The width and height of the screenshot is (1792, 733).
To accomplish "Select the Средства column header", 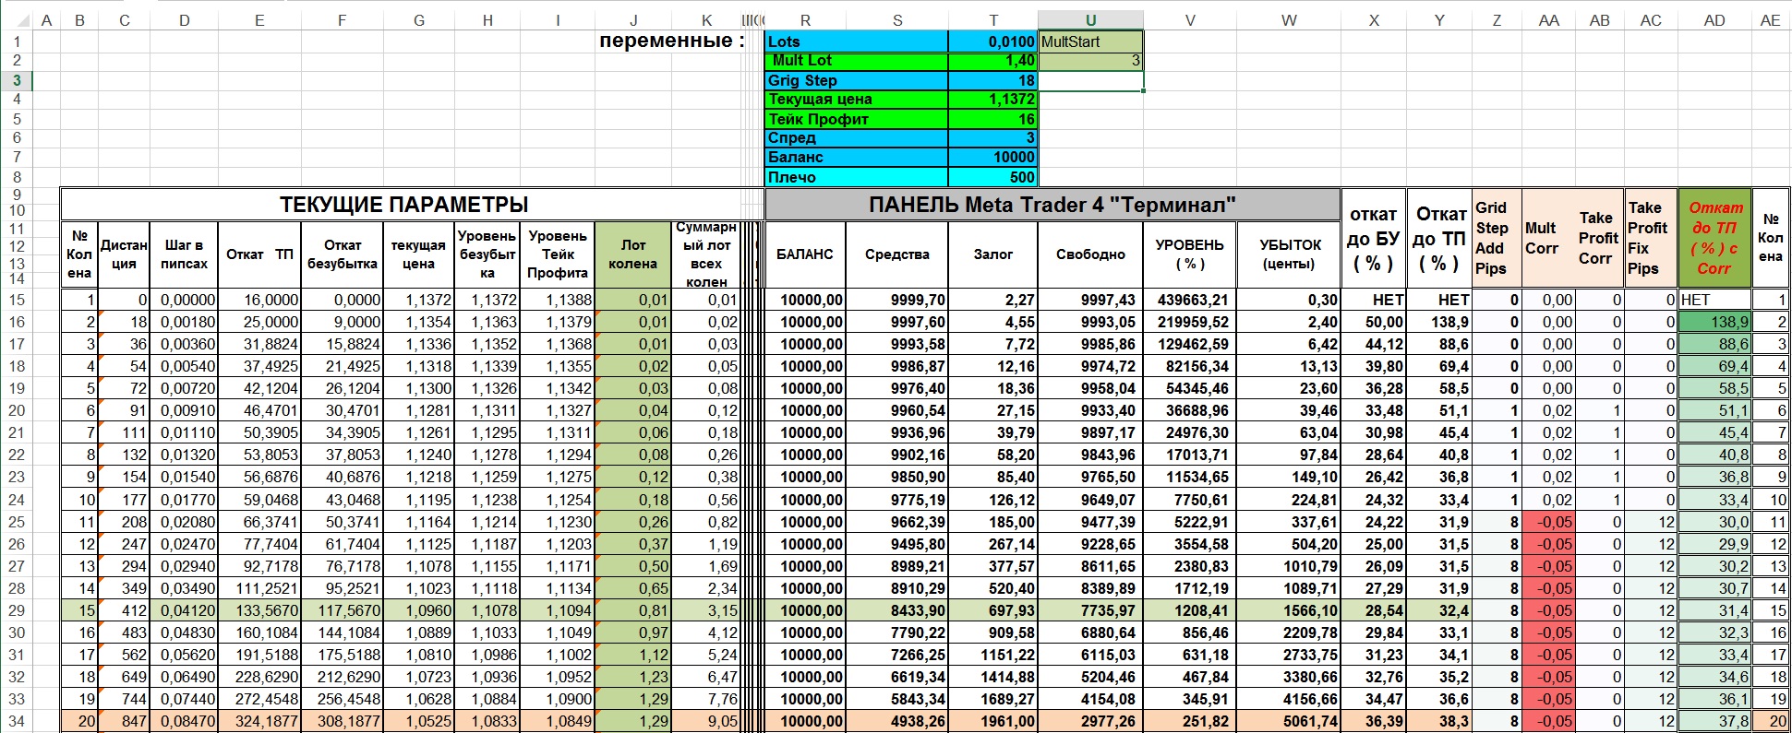I will coord(896,254).
